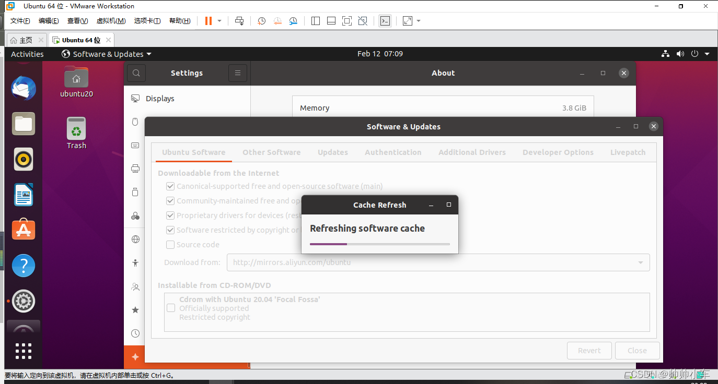Launch Thunderbird Mail from the dock

[x=24, y=88]
